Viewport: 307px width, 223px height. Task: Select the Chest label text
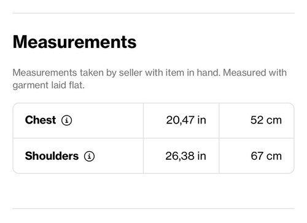(x=41, y=120)
